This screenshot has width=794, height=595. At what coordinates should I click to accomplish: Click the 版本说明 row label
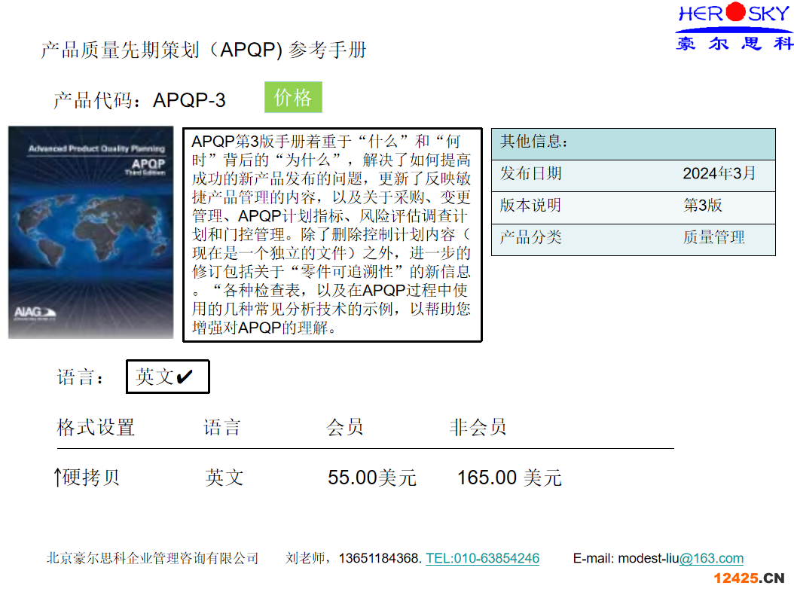tap(530, 205)
